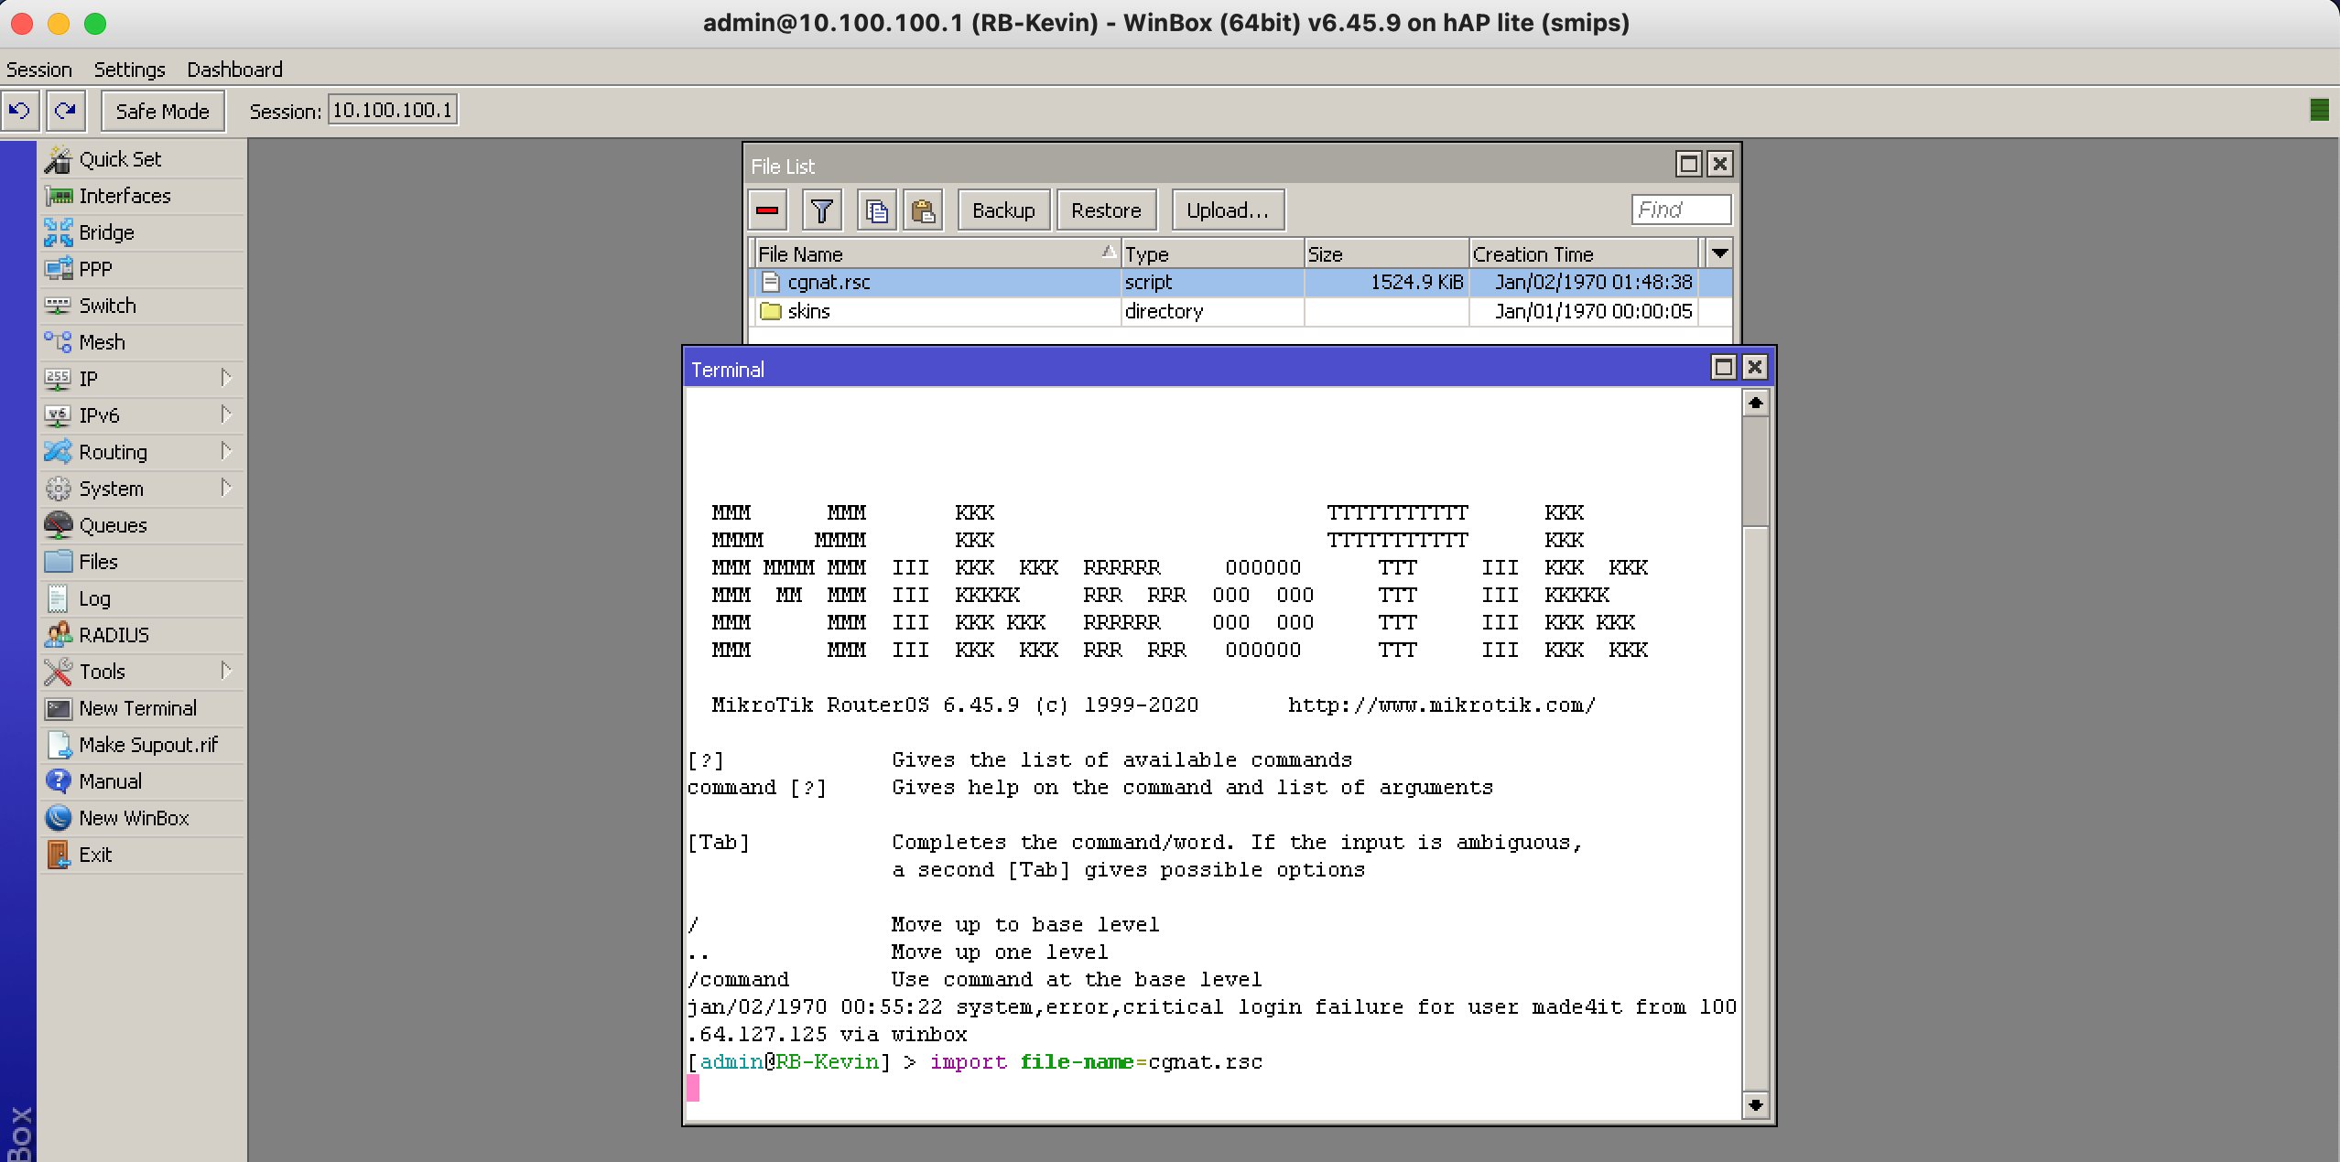Click the filter funnel icon in File List
Viewport: 2340px width, 1162px height.
click(x=822, y=210)
